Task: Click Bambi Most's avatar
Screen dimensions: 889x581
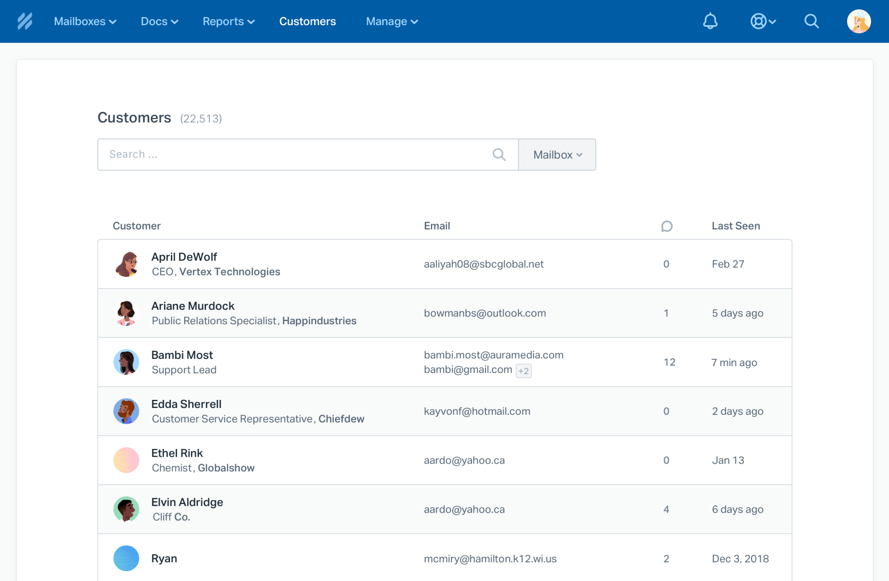Action: pyautogui.click(x=126, y=362)
